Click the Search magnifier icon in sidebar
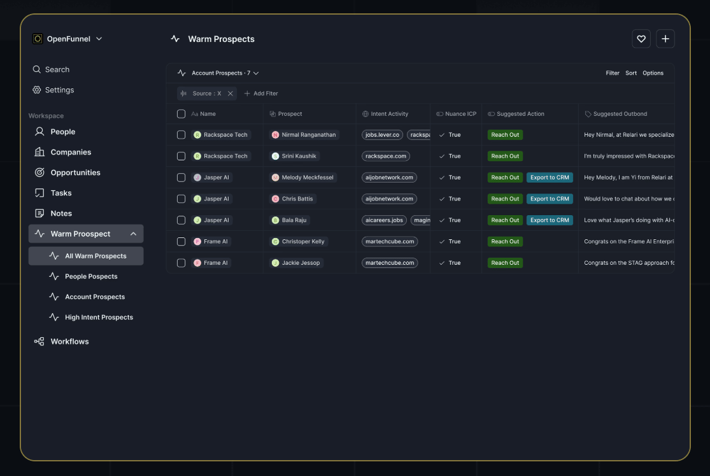Viewport: 710px width, 476px height. 37,69
